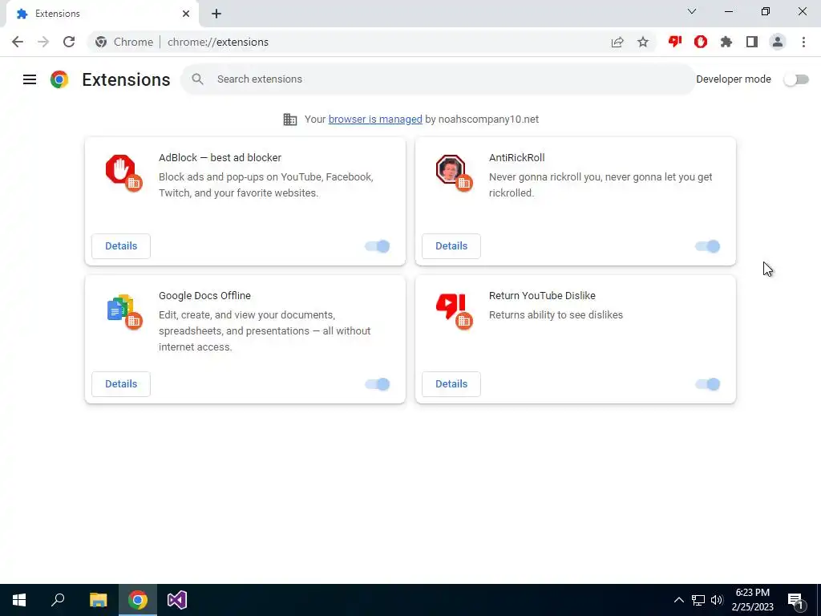Open the puzzle-piece Extensions menu
821x616 pixels.
(x=726, y=42)
